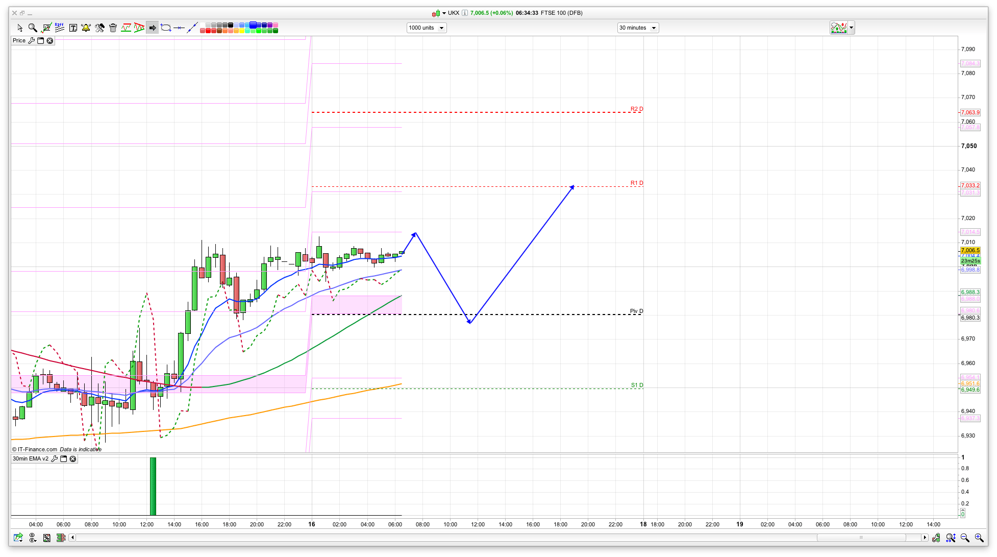Open Price panel settings wrench
The width and height of the screenshot is (997, 557).
tap(31, 41)
